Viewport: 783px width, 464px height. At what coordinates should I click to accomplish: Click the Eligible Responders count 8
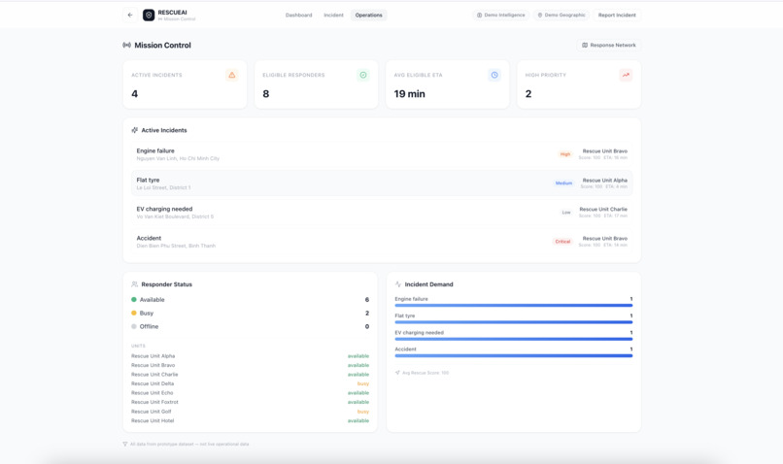tap(265, 94)
